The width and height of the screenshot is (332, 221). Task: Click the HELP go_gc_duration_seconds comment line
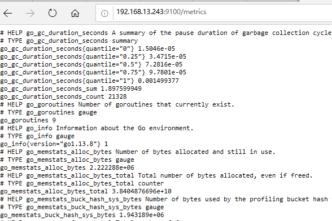[x=166, y=33]
